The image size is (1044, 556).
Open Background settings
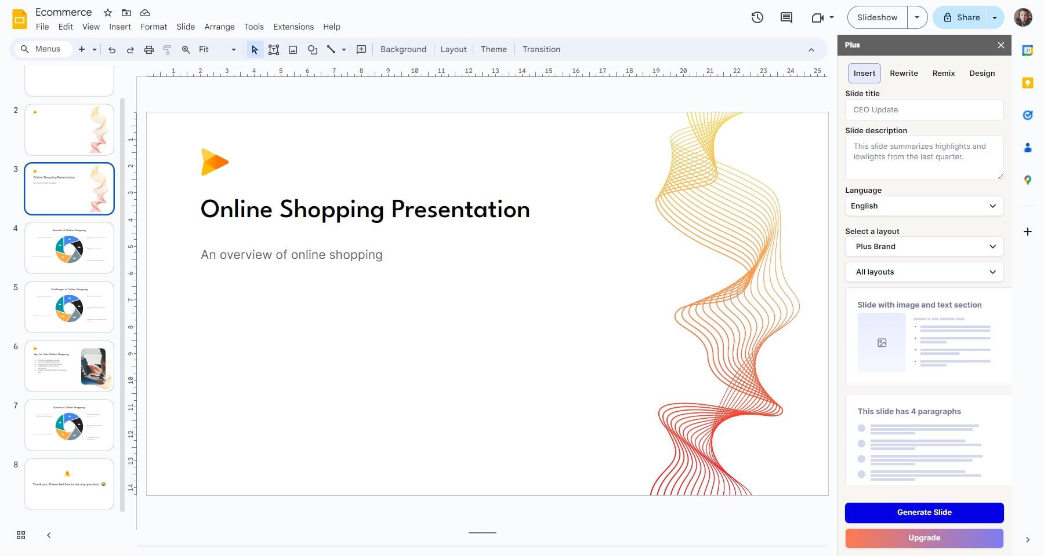[x=403, y=49]
